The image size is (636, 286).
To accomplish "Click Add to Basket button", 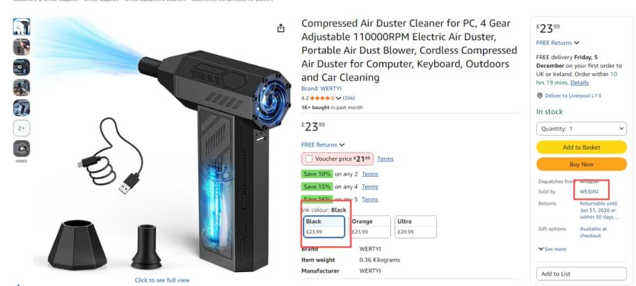I will (581, 148).
